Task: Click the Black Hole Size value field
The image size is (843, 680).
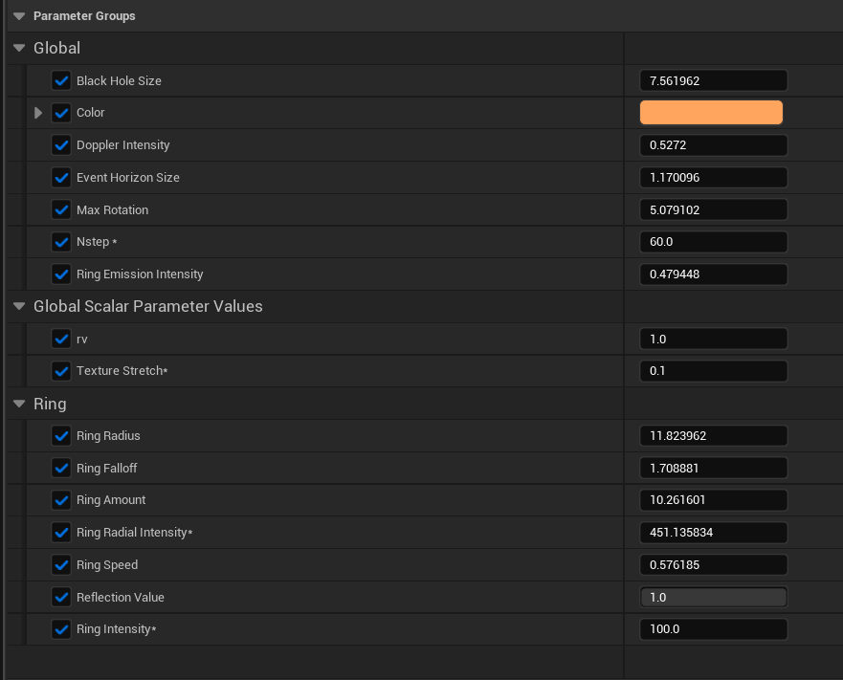Action: (x=714, y=80)
